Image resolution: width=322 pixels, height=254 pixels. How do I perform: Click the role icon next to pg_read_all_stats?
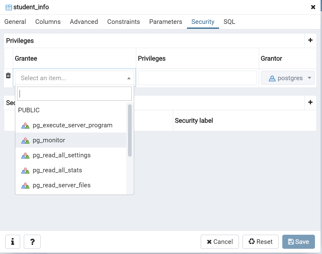click(25, 170)
